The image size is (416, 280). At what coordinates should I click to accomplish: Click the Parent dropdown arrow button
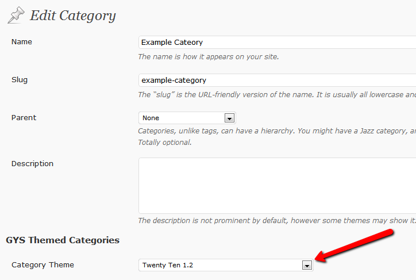pyautogui.click(x=229, y=118)
